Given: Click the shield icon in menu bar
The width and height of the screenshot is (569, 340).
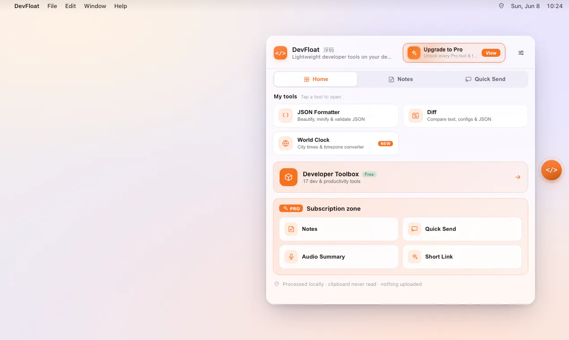Looking at the screenshot, I should pyautogui.click(x=501, y=6).
